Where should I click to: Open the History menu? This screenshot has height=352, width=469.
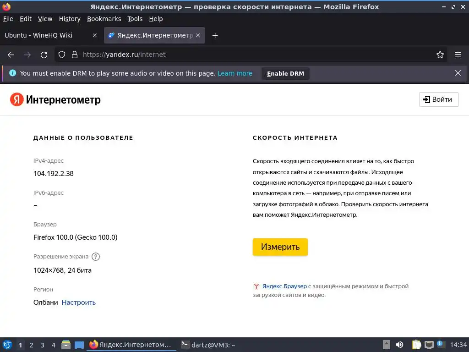(x=70, y=19)
